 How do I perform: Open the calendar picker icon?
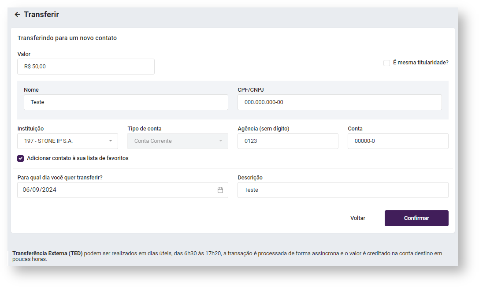pyautogui.click(x=220, y=190)
